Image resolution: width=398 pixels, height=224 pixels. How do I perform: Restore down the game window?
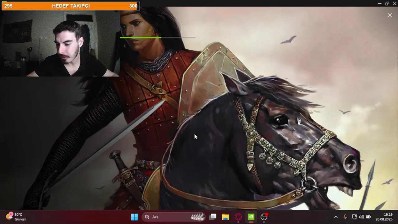coord(387,3)
